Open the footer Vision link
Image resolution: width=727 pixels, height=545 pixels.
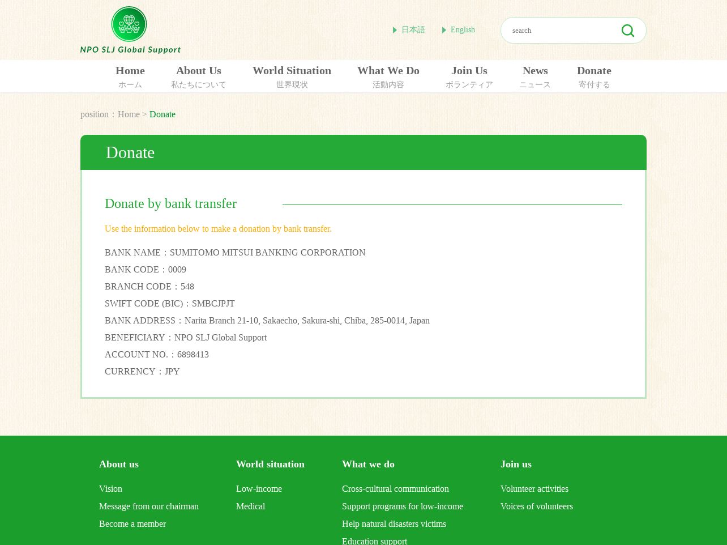(110, 489)
